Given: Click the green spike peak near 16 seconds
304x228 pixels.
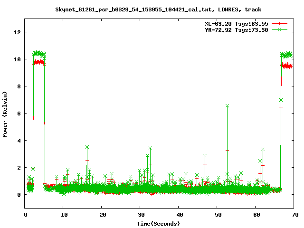Looking at the screenshot, I should 87,147.
